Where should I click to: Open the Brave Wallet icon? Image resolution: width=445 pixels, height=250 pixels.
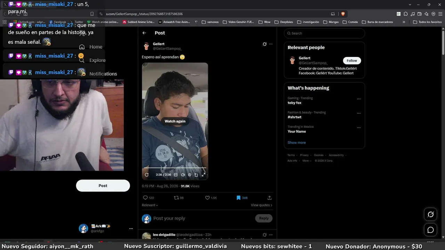[x=419, y=14]
